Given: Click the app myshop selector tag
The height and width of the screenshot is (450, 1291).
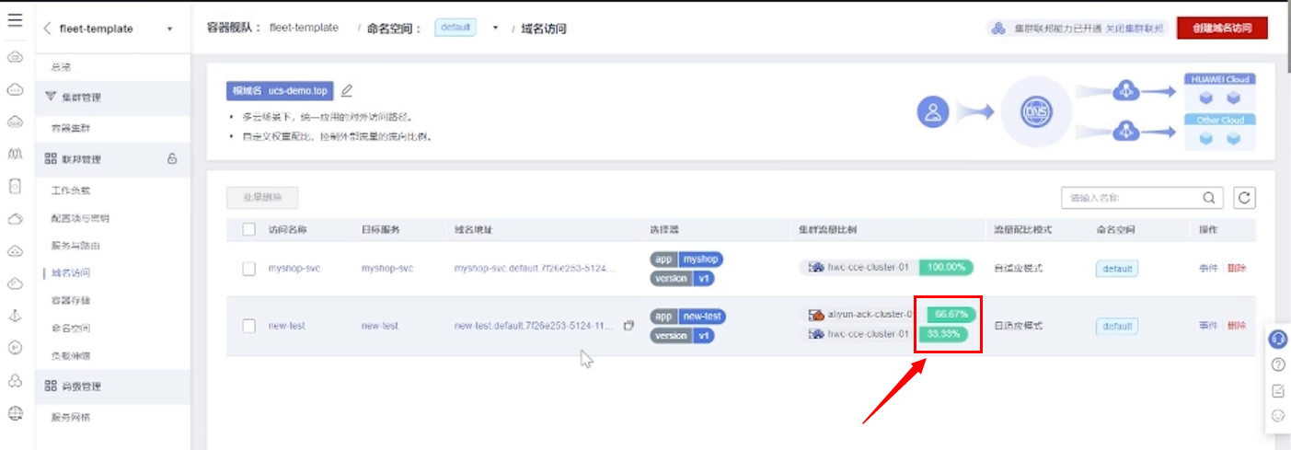Looking at the screenshot, I should point(686,260).
